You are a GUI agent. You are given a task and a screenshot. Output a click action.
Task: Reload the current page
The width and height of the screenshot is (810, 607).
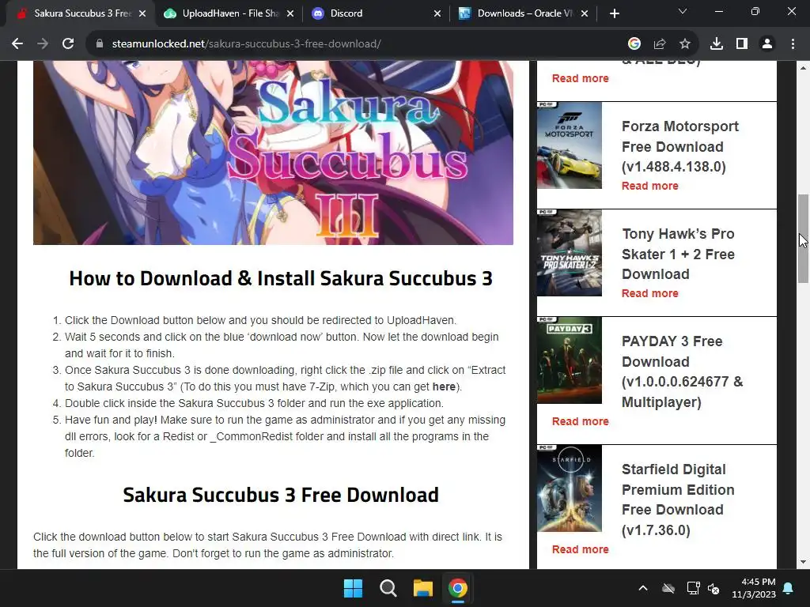point(68,44)
